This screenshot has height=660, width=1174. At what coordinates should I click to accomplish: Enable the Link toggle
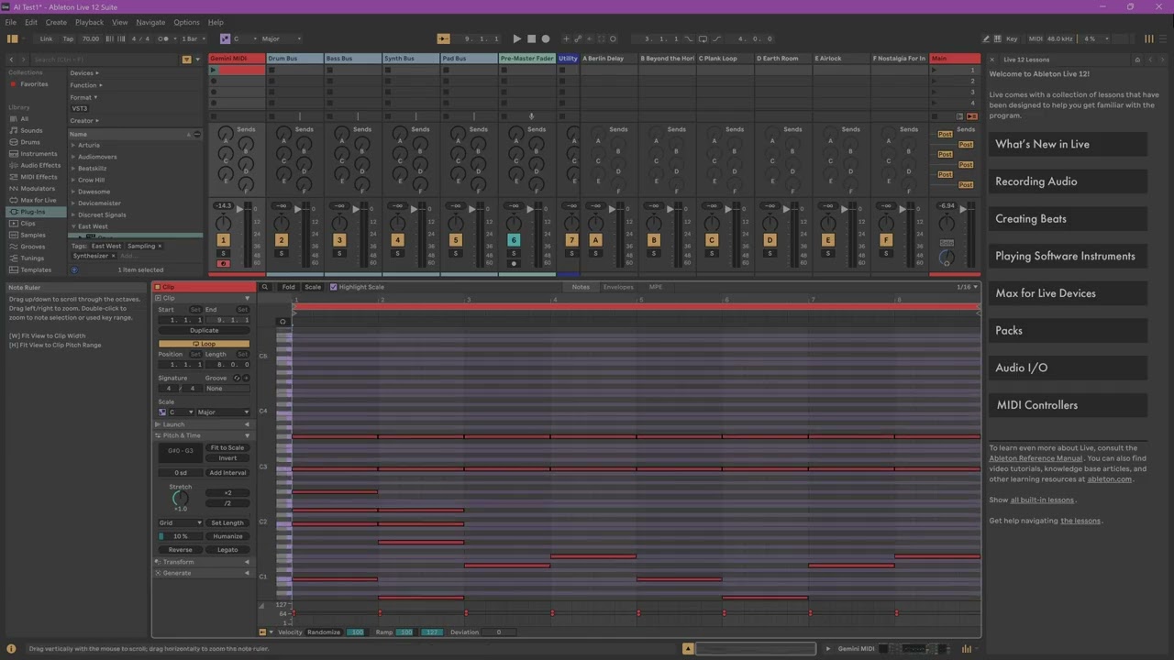click(46, 38)
